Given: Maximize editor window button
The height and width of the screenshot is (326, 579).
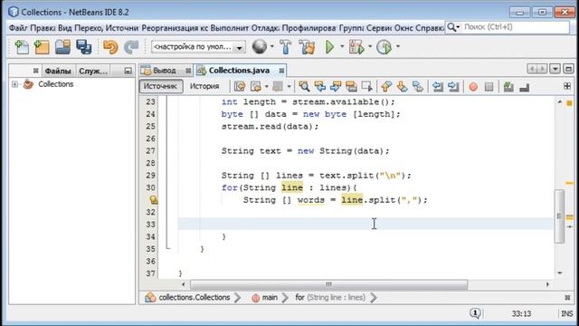Looking at the screenshot, I should [568, 69].
